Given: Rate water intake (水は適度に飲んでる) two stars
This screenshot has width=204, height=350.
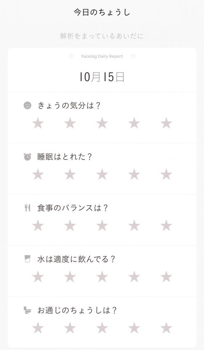Looking at the screenshot, I should [70, 277].
